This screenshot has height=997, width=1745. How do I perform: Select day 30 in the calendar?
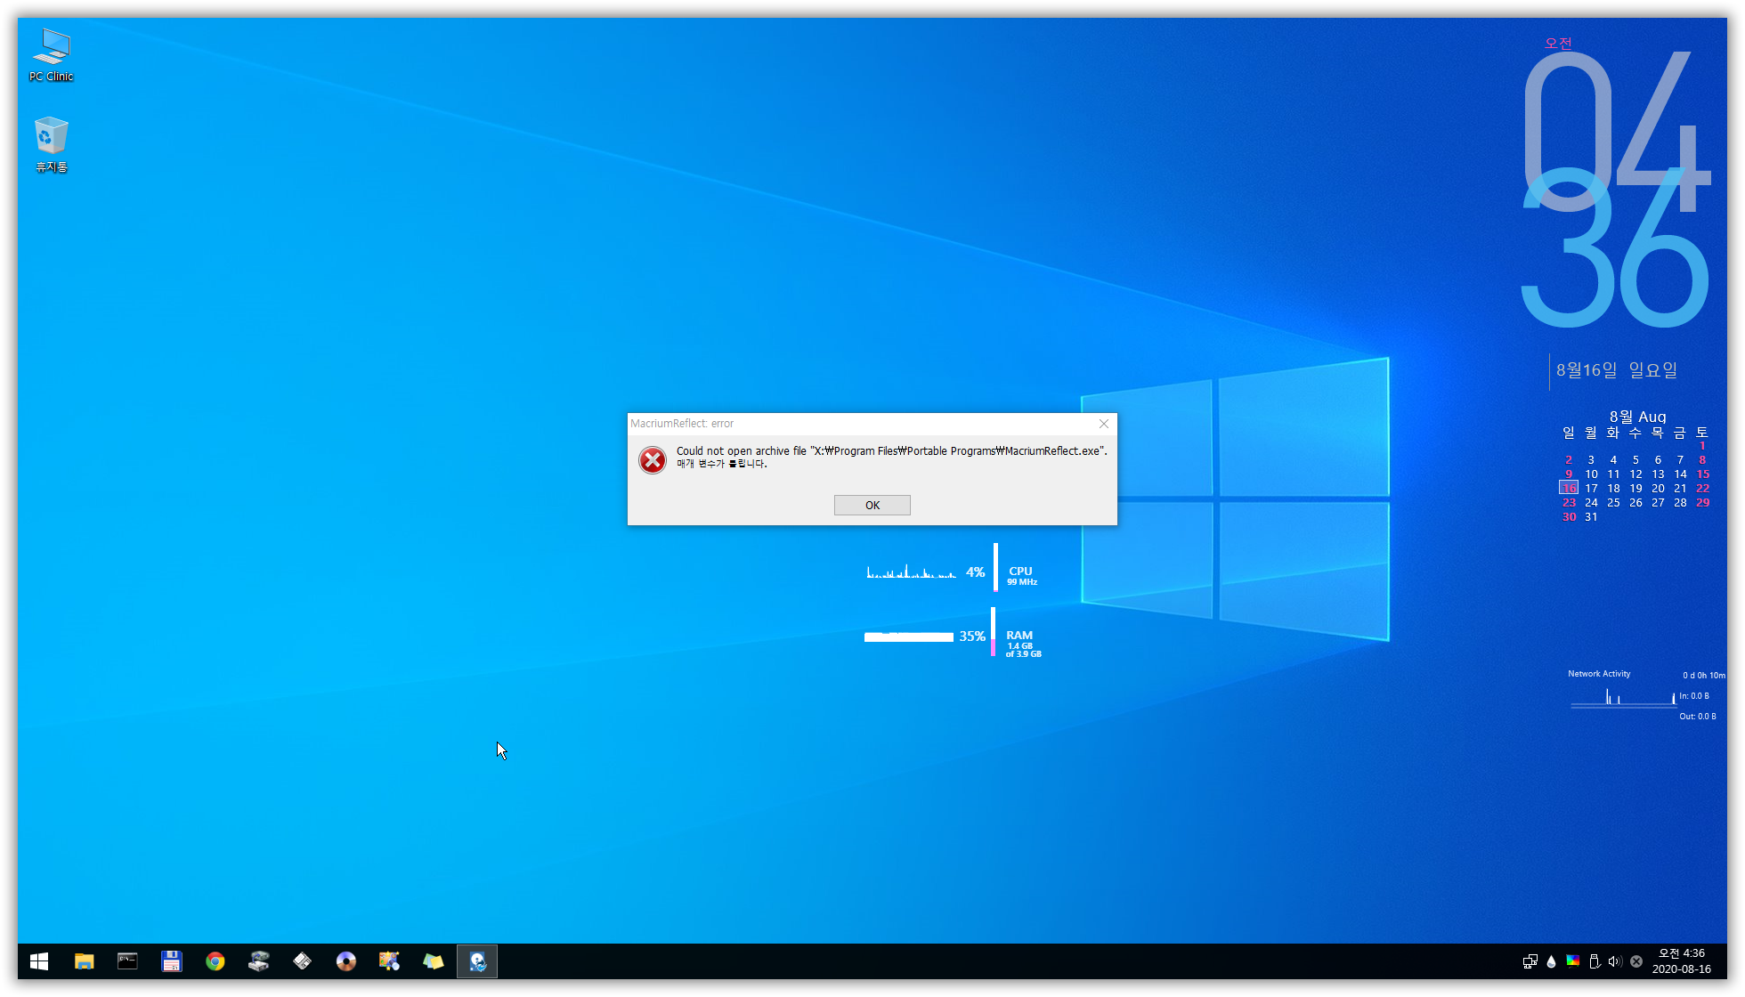pos(1569,516)
